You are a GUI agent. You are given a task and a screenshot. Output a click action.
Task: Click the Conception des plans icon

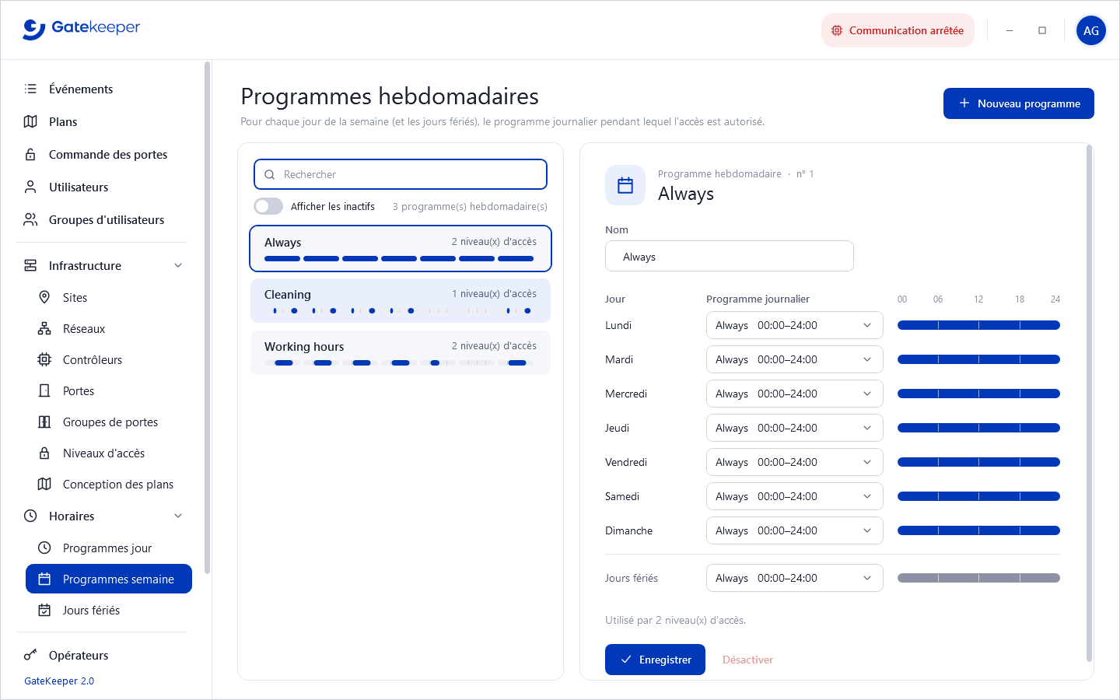tap(44, 484)
